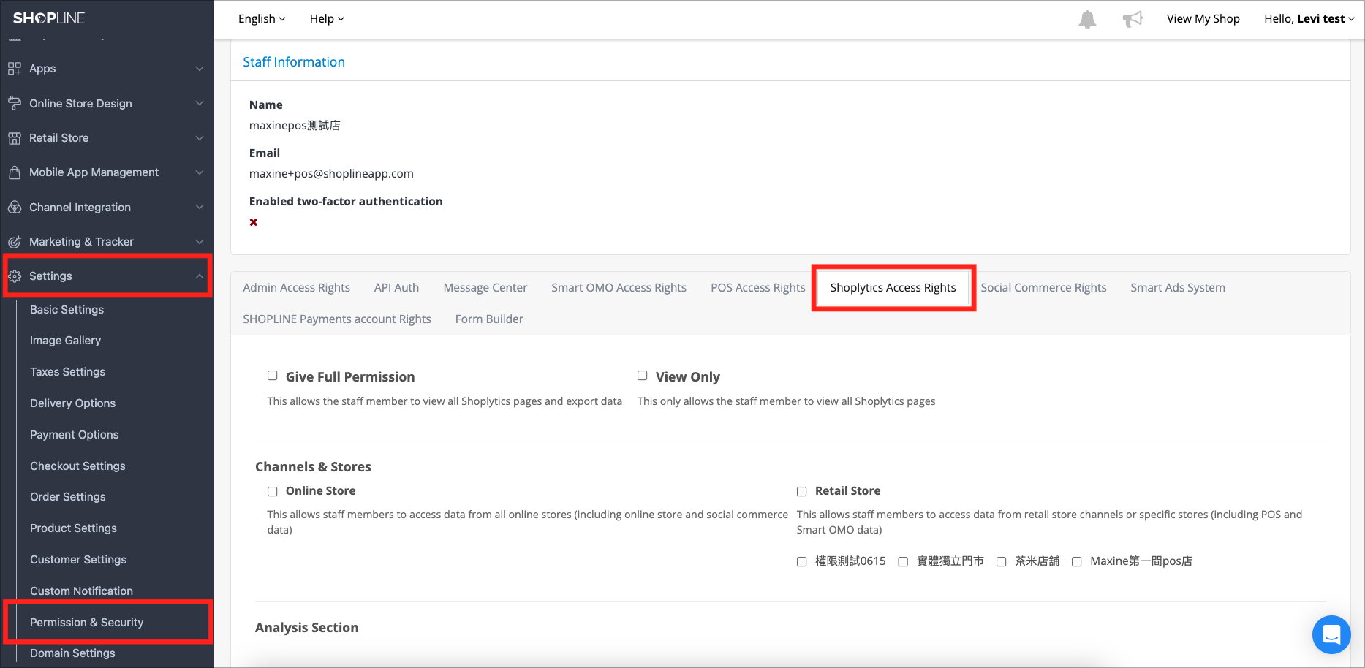This screenshot has height=668, width=1365.
Task: Open Customer Settings in the sidebar
Action: (x=78, y=560)
